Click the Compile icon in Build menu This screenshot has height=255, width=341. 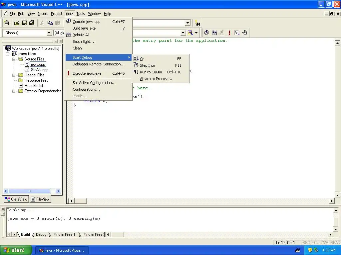tap(69, 21)
